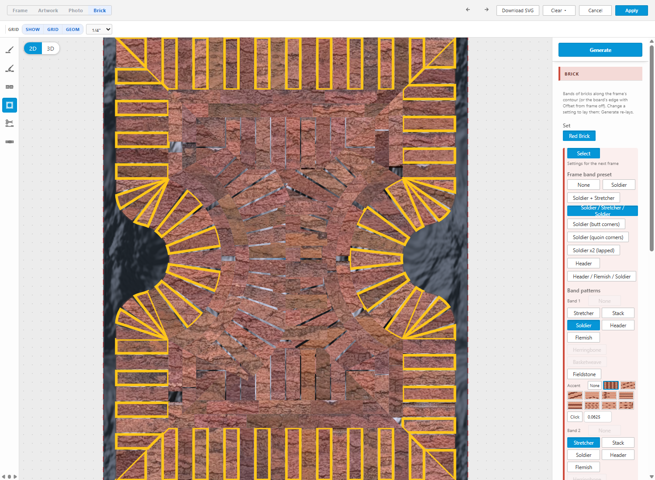Pick the Soldier / Stretcher / Soldier preset
This screenshot has height=480, width=655.
pyautogui.click(x=603, y=211)
